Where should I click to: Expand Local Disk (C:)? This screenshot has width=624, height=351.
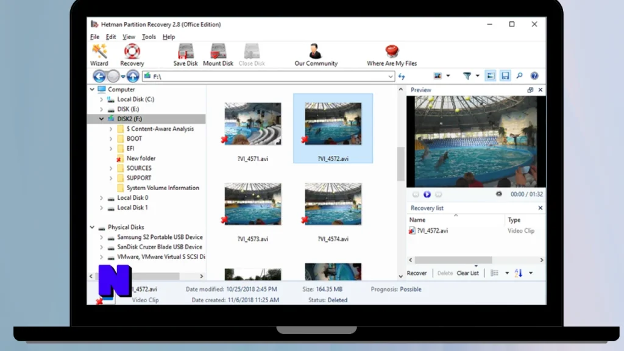[102, 99]
